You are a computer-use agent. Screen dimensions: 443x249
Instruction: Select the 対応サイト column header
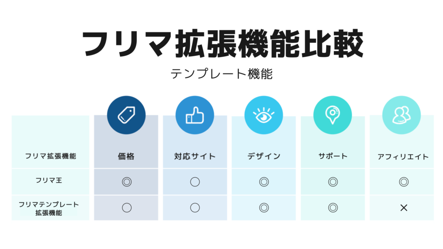tap(195, 156)
